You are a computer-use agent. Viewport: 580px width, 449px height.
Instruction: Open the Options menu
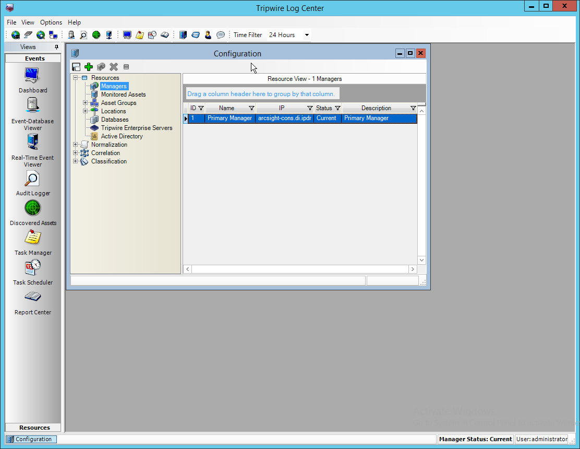51,22
